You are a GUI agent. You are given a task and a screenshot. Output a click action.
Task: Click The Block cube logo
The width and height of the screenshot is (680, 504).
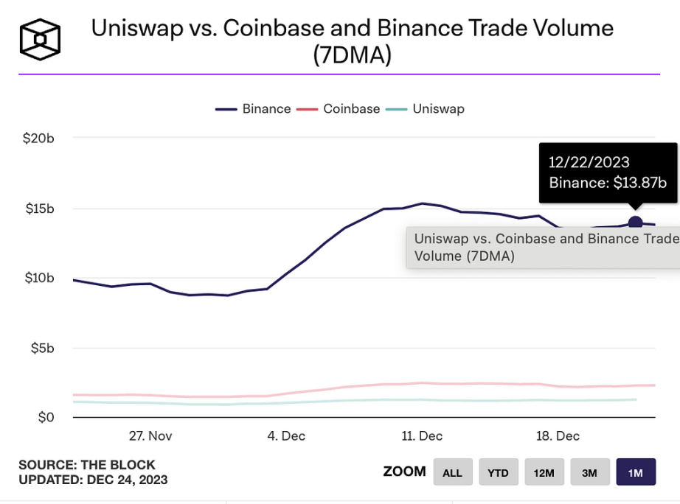[40, 40]
